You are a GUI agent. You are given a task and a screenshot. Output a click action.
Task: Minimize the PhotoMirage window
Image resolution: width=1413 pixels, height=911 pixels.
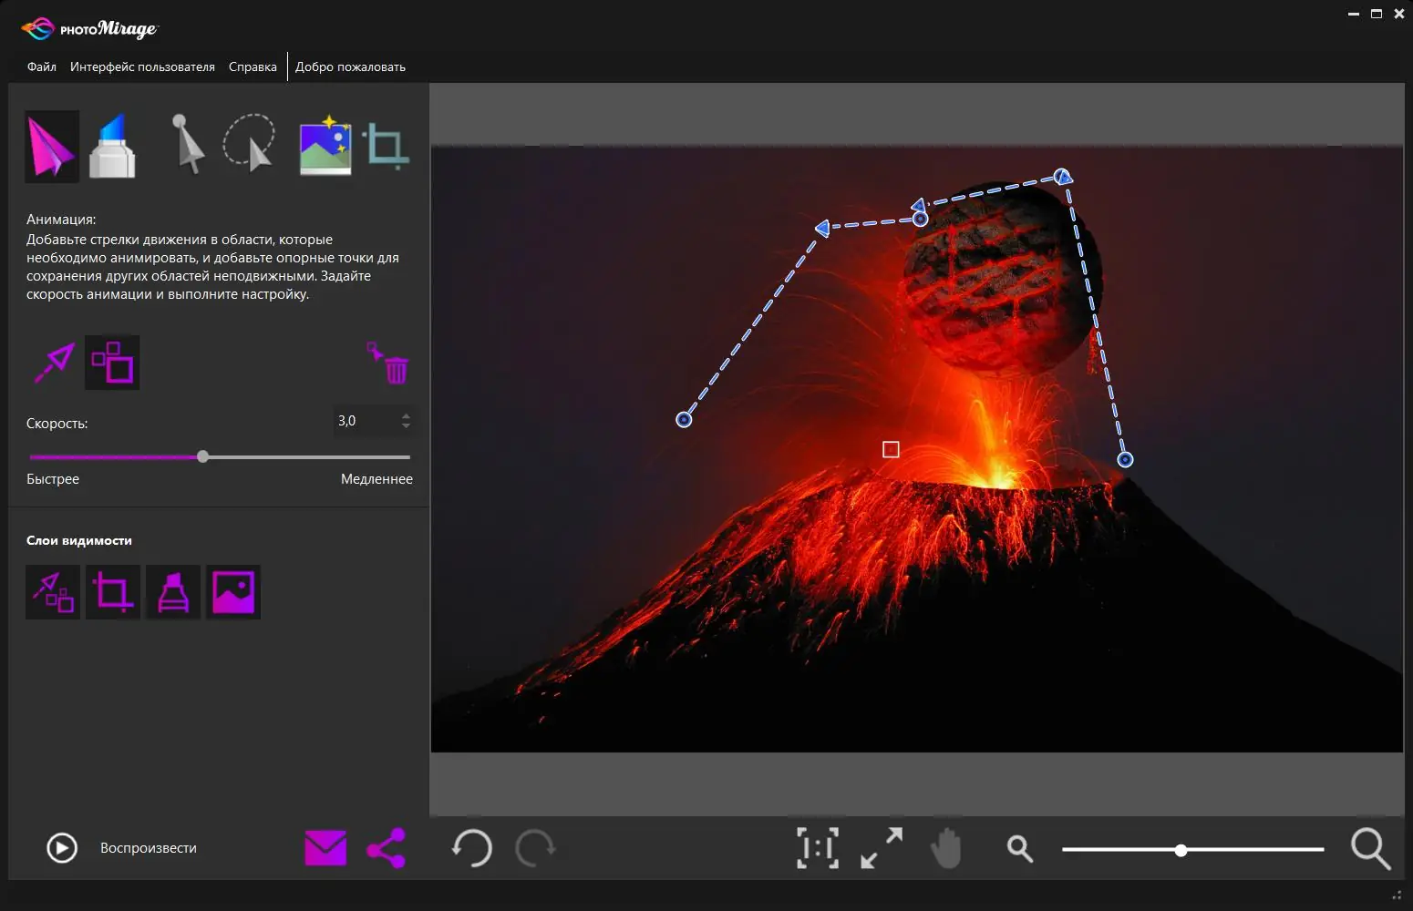point(1354,14)
